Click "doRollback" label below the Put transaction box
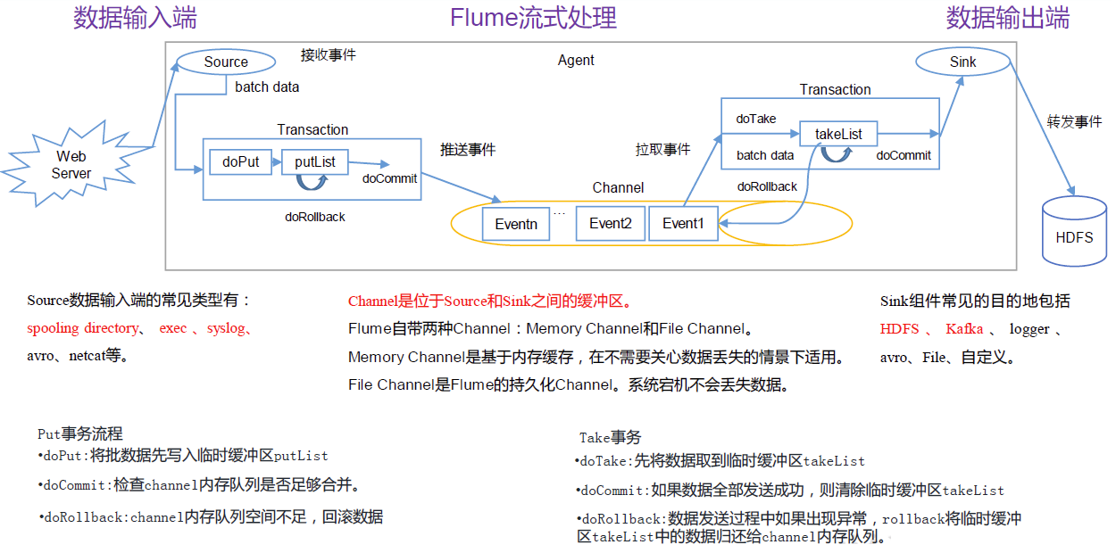Viewport: 1116px width, 553px height. pos(314,217)
